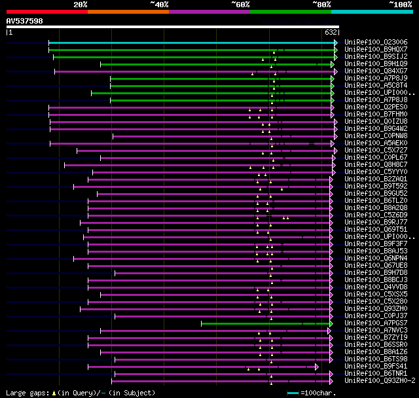
Task: Select the UniRef100_C5Z6D9 label
Action: click(x=376, y=215)
